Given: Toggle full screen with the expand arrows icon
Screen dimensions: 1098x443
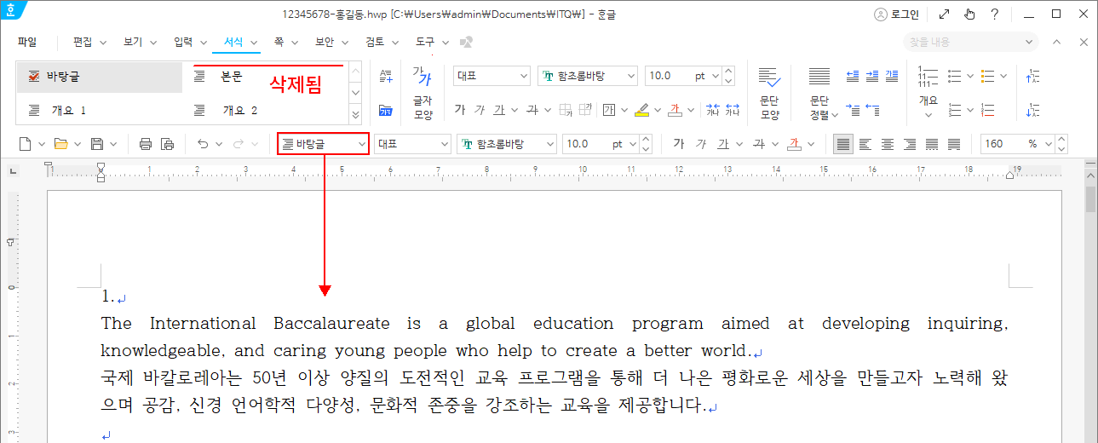Looking at the screenshot, I should tap(943, 14).
